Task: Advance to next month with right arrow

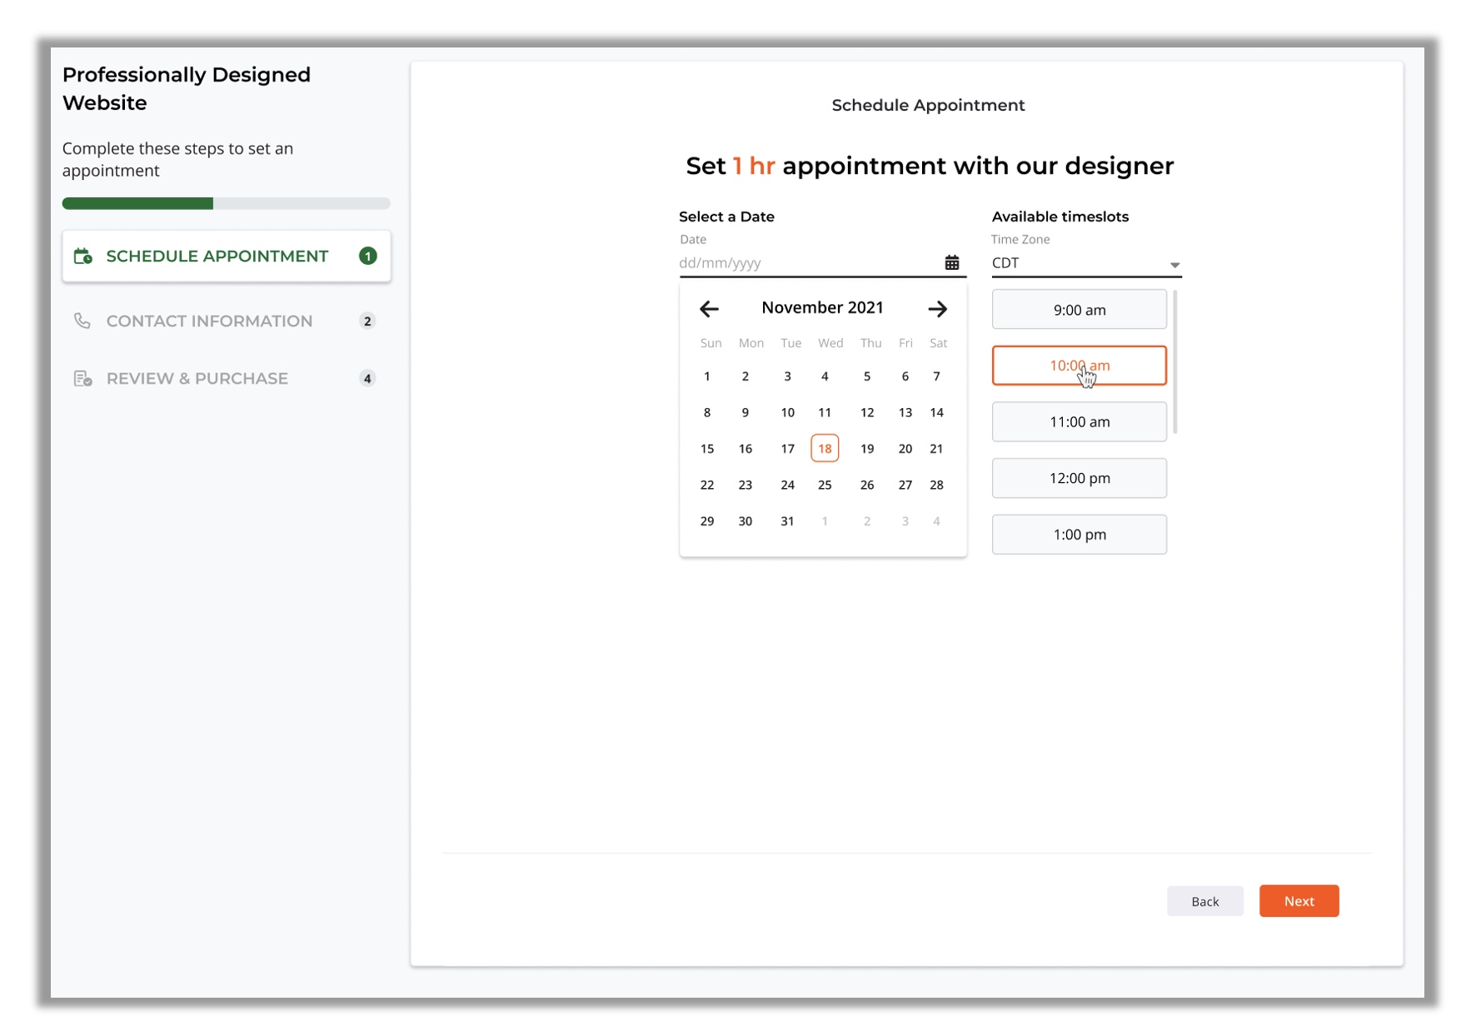Action: pyautogui.click(x=937, y=309)
